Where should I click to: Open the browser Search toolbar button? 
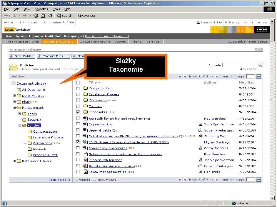65,16
